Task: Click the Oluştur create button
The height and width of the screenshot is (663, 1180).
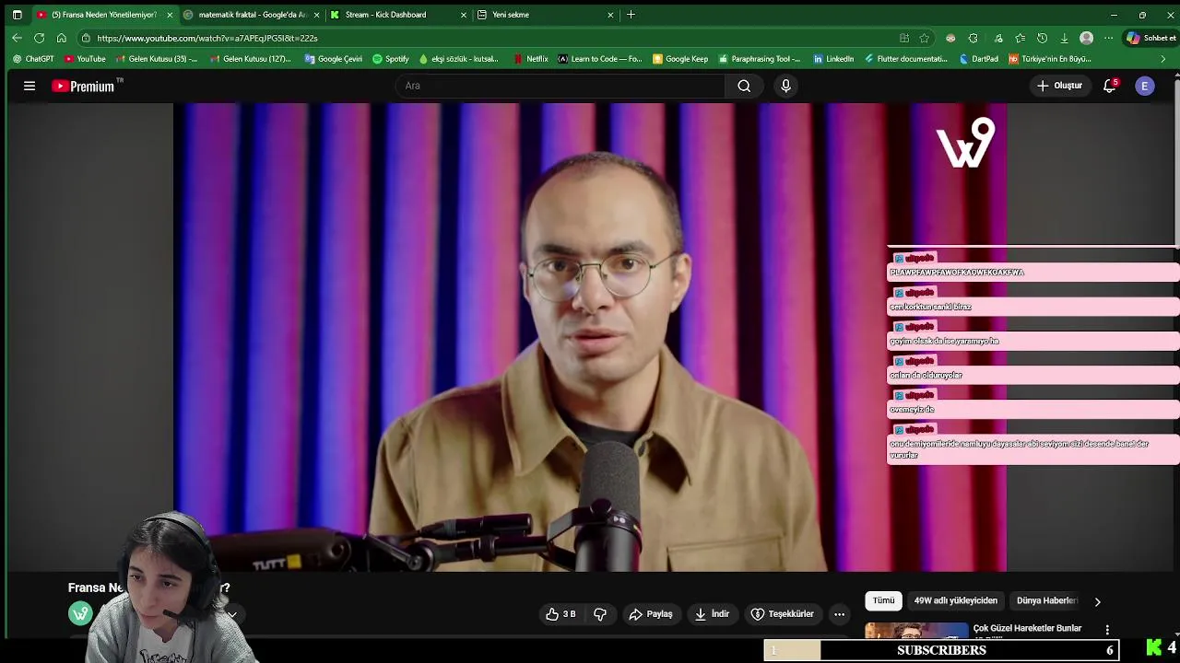Action: [1059, 86]
